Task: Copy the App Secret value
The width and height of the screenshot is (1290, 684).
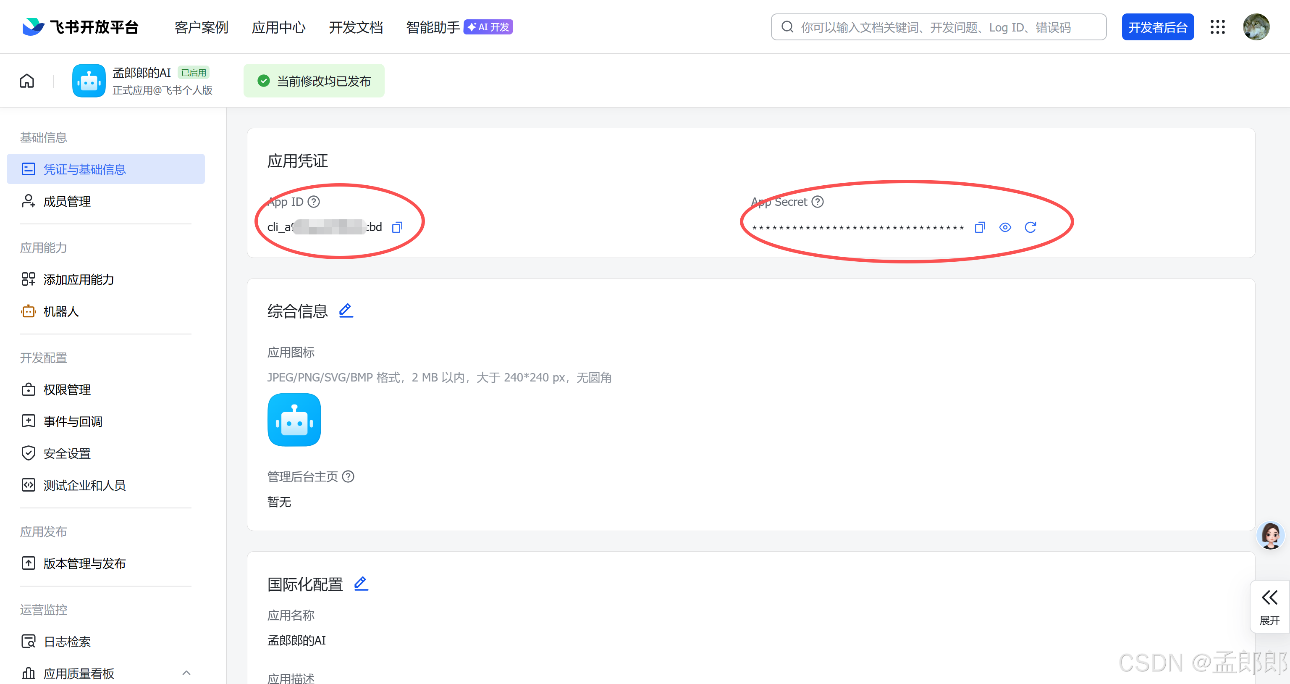Action: pyautogui.click(x=980, y=227)
